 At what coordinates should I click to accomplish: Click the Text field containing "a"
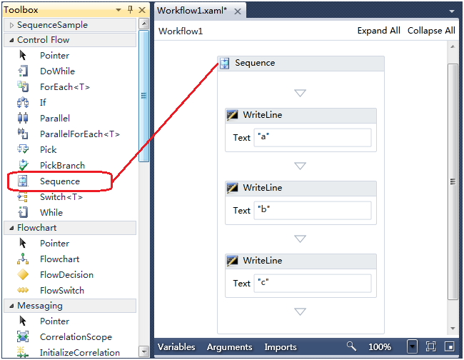coord(313,137)
